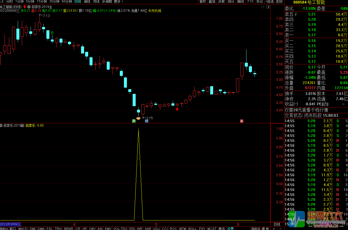Click the green down arrow signal on chart

tap(52, 33)
